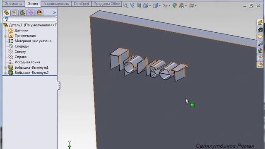Open the FeatureManager design tree tab
The width and height of the screenshot is (265, 149).
(6, 13)
